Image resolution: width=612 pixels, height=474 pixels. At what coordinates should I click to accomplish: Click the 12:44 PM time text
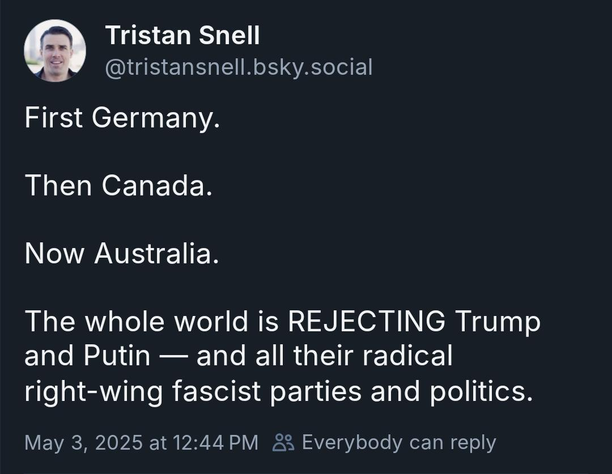coord(215,442)
